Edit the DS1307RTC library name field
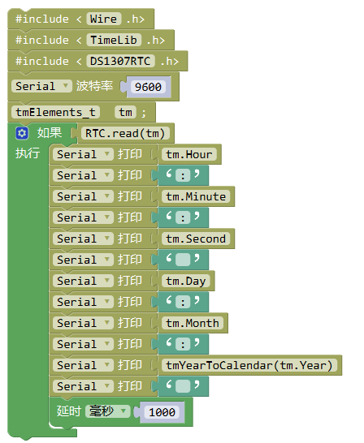This screenshot has width=364, height=443. click(x=120, y=61)
